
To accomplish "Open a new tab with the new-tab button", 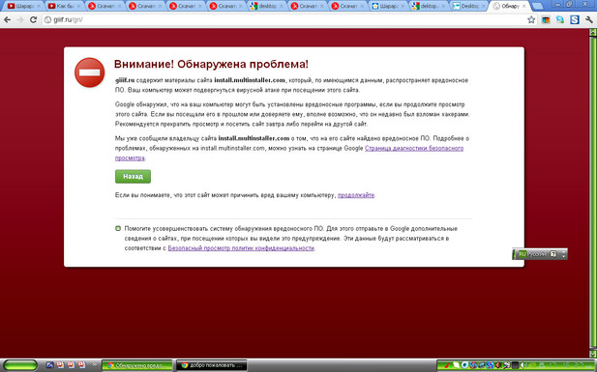I will pos(537,6).
